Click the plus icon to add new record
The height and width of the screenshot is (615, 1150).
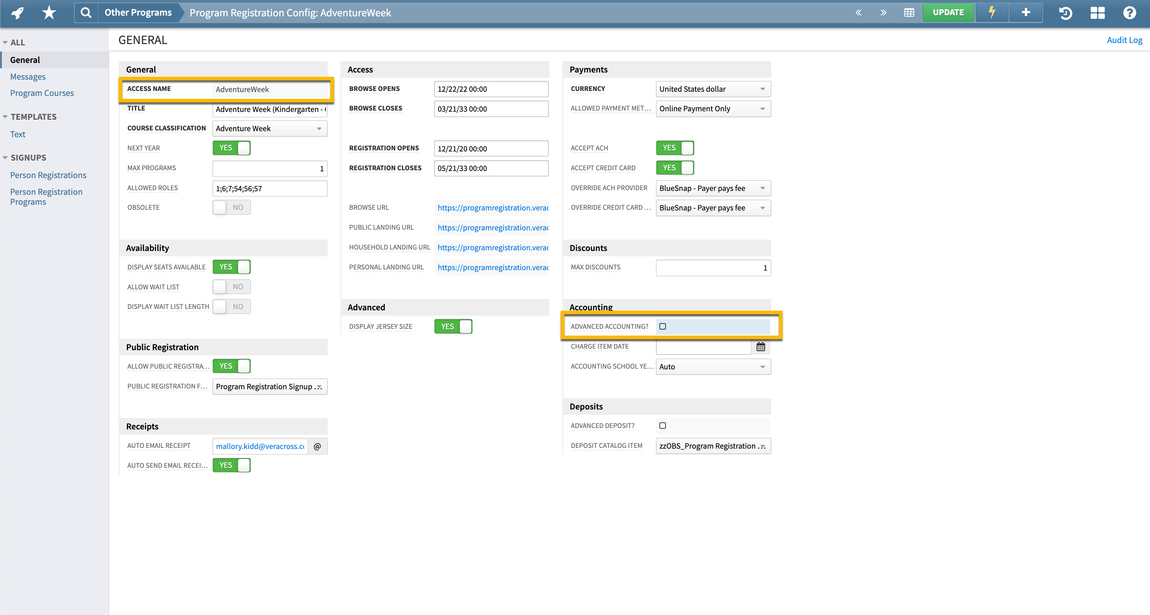(x=1026, y=12)
